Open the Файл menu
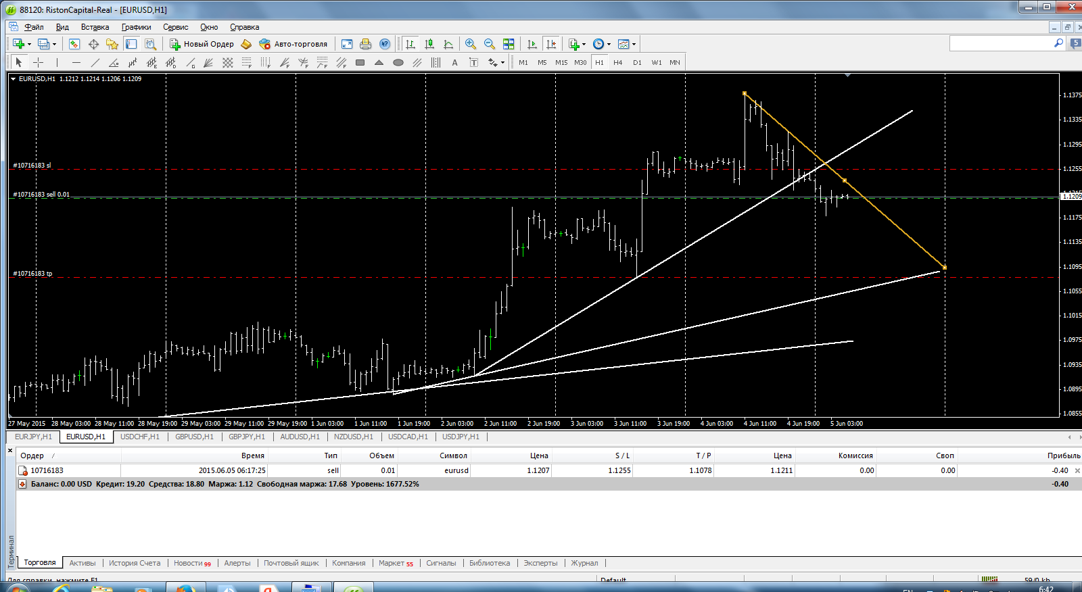The height and width of the screenshot is (592, 1082). [34, 27]
